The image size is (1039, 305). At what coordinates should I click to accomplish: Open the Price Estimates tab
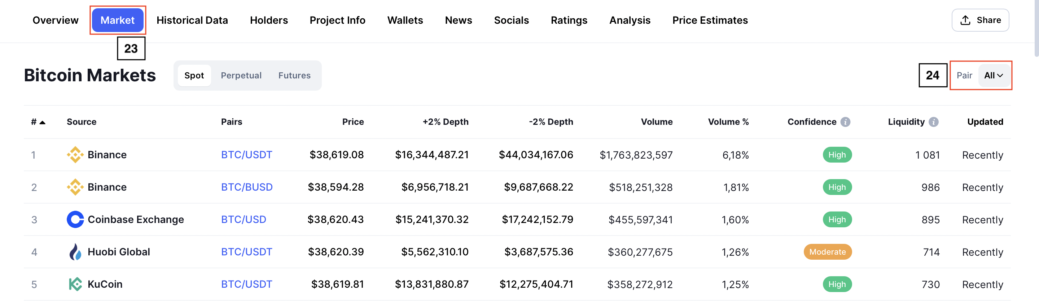(x=710, y=20)
